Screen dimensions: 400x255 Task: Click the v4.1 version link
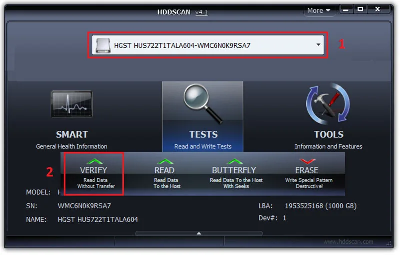point(201,12)
